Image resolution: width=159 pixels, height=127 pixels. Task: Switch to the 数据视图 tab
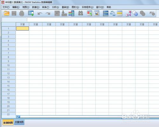8,123
